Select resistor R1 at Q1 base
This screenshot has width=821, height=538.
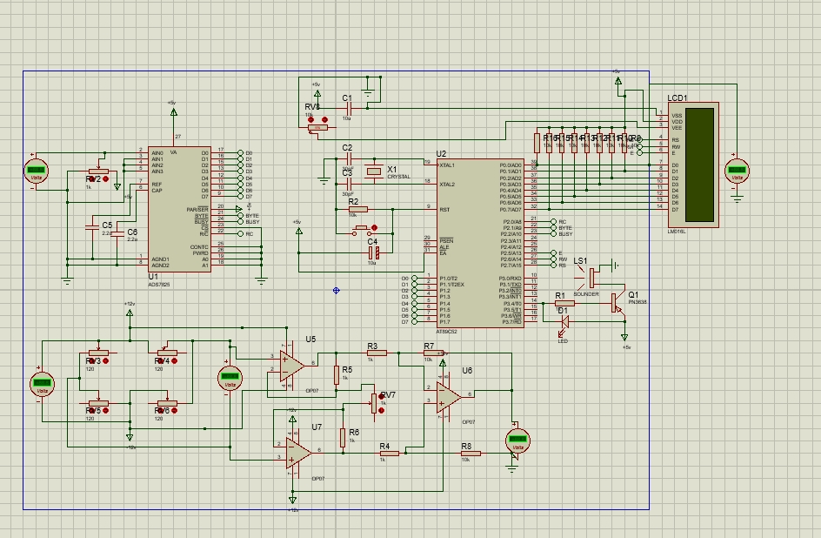point(564,303)
